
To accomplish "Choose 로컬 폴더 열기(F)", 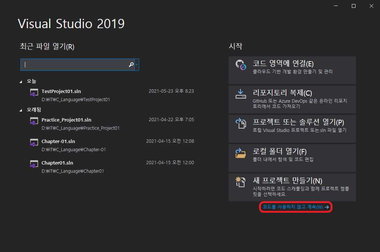I will tap(292, 158).
